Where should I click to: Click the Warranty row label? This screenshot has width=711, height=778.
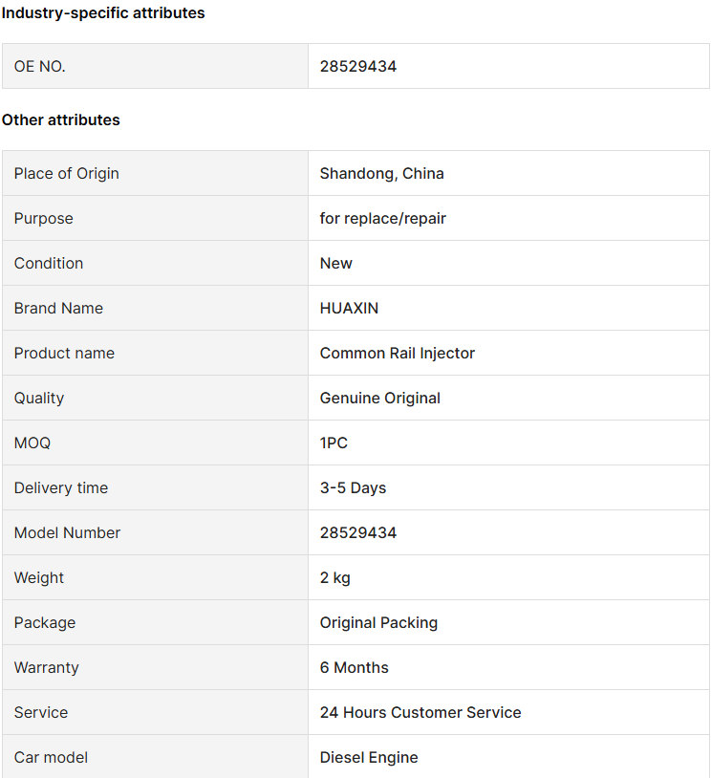46,668
